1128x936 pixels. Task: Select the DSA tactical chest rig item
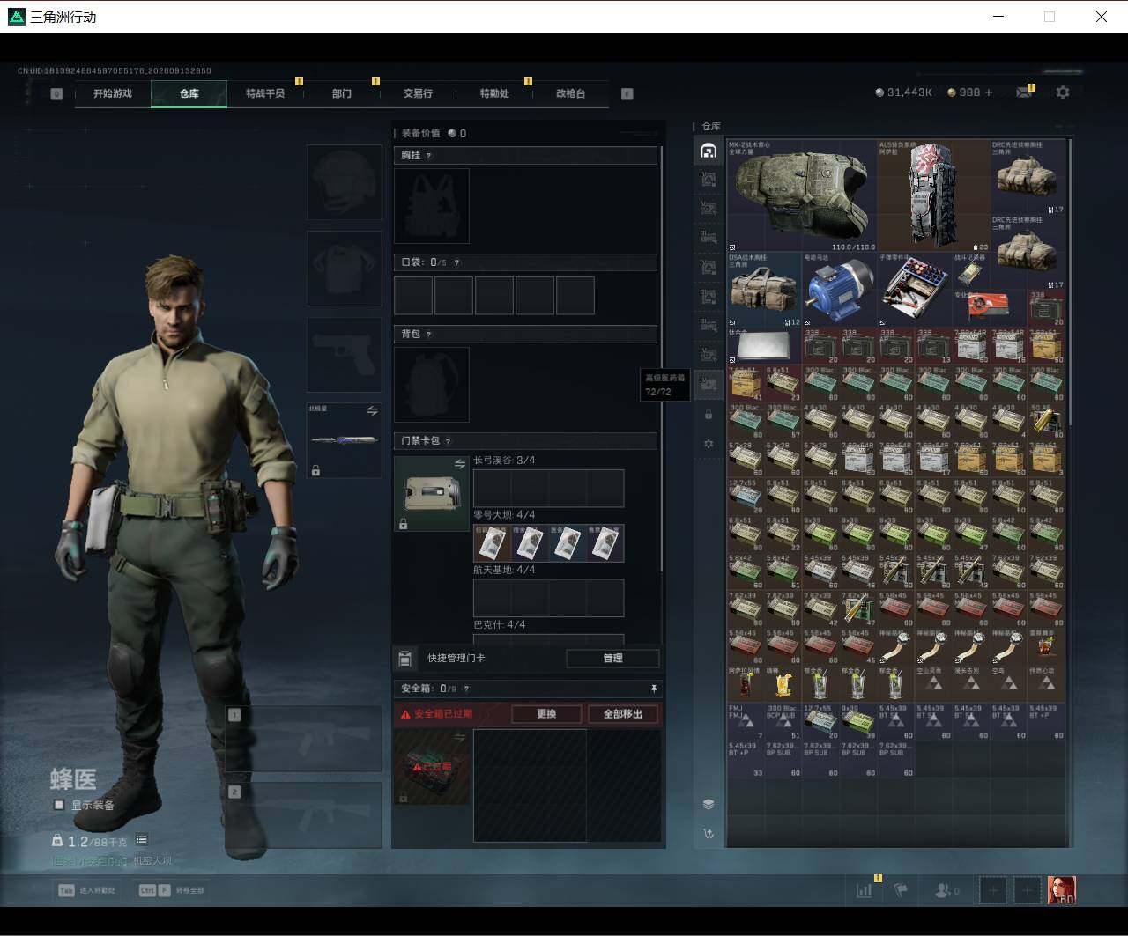(x=764, y=290)
